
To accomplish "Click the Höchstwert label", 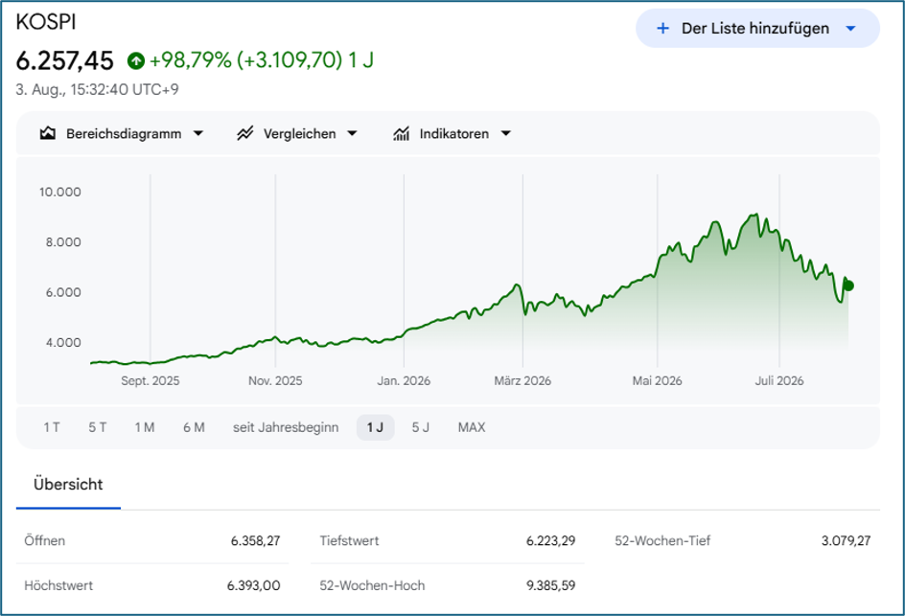I will pos(58,586).
